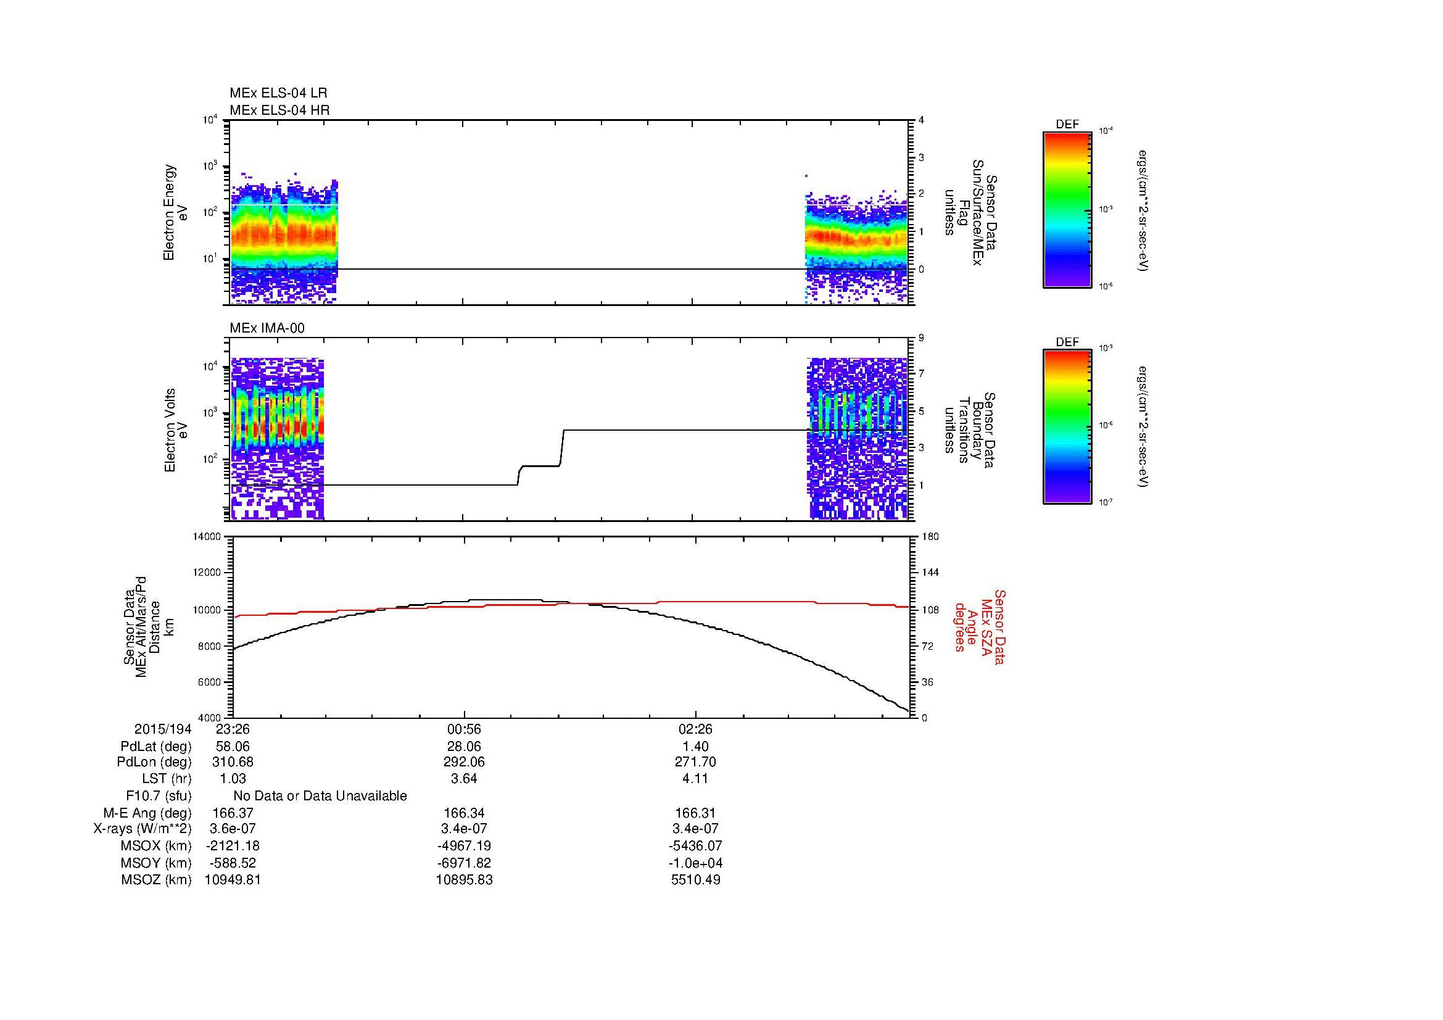
Task: Click the 'X-rays (W/m**2)' row header
Action: pos(142,829)
